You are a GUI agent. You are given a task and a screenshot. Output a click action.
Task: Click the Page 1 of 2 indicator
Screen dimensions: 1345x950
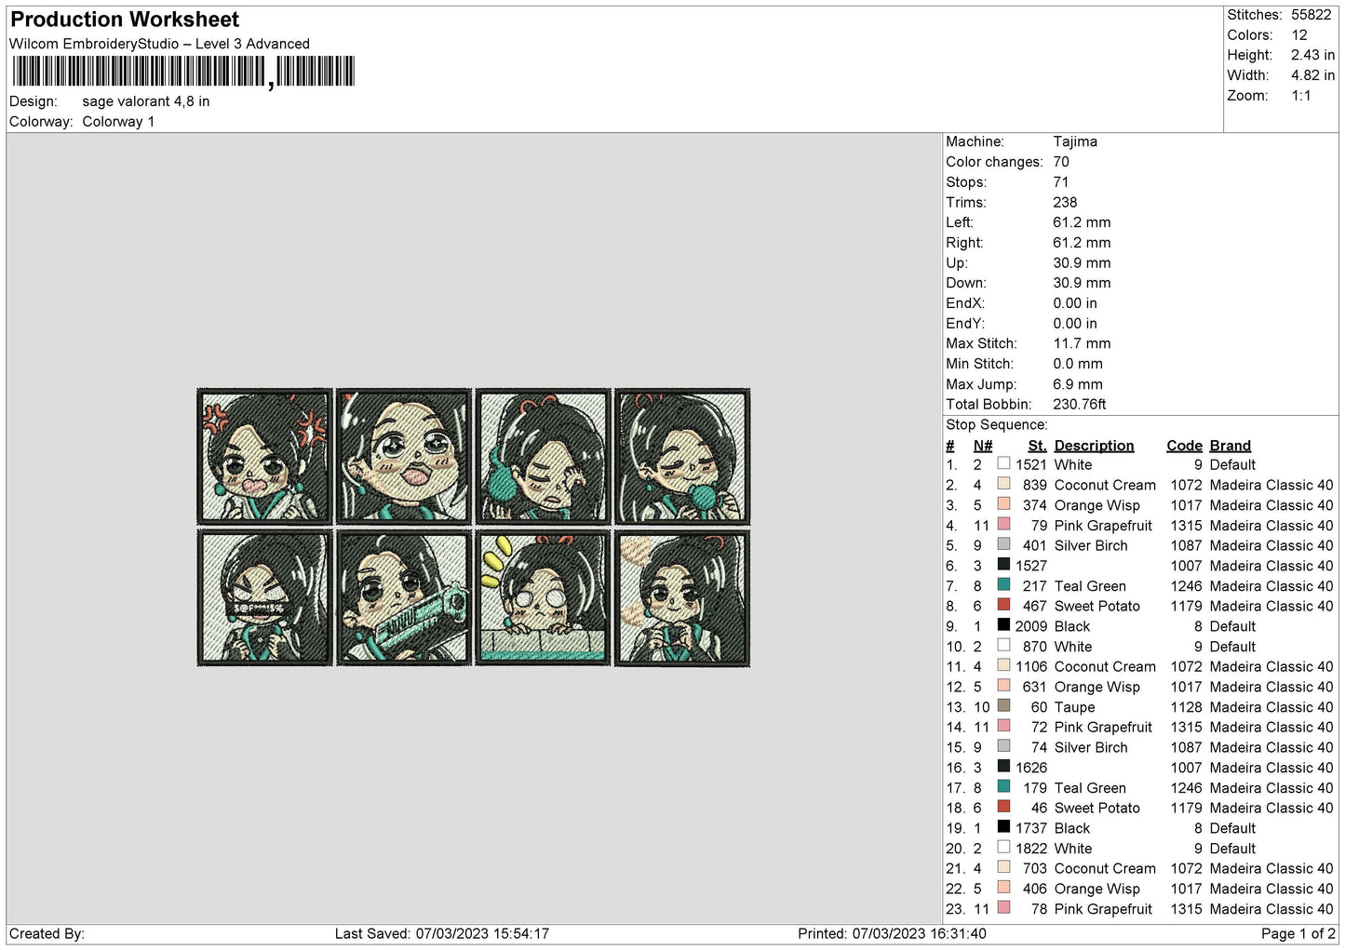click(1298, 933)
